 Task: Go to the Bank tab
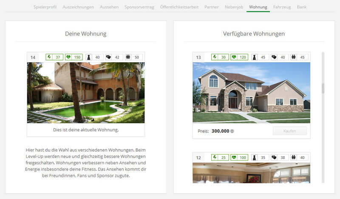(x=301, y=7)
